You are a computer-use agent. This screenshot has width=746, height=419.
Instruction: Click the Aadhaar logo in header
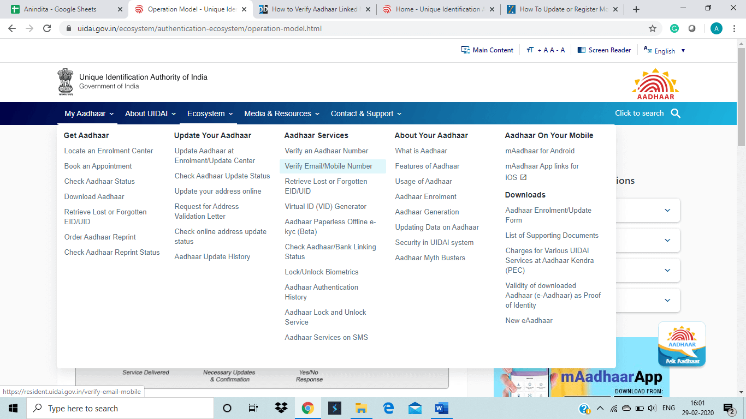tap(655, 84)
